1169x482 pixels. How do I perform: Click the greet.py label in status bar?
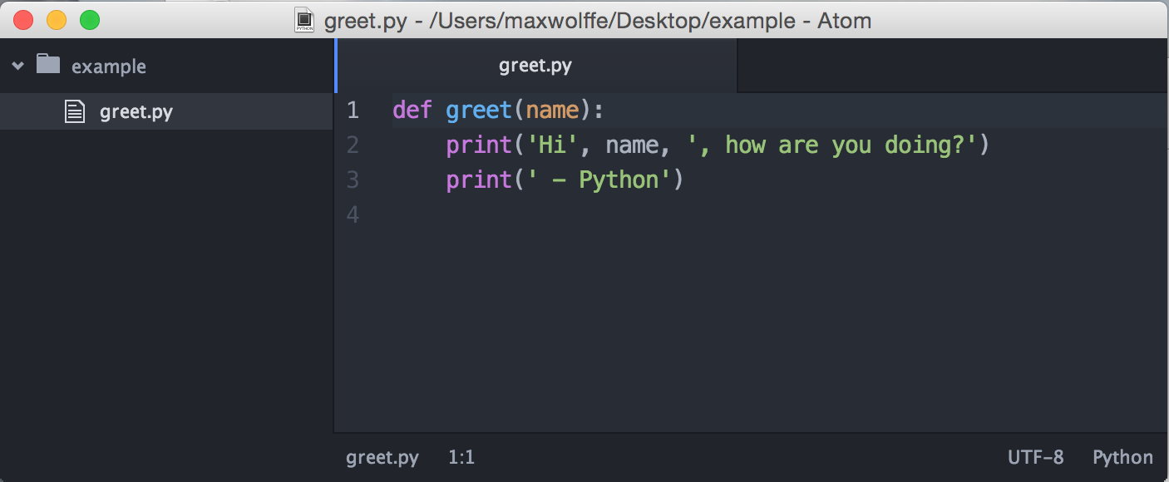coord(382,457)
